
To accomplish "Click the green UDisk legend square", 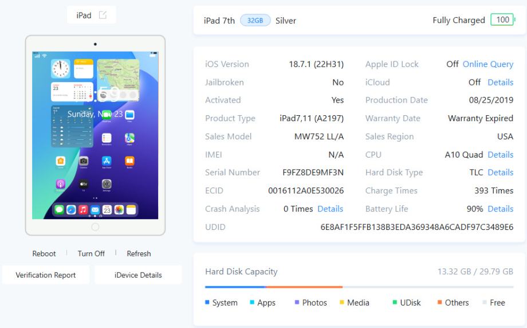I will pyautogui.click(x=395, y=302).
